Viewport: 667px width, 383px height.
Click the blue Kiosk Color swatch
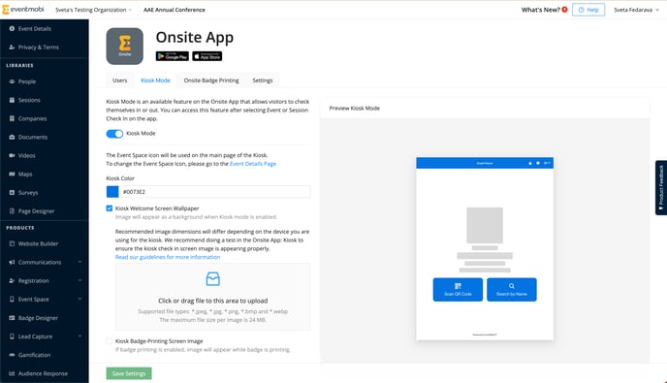pos(112,192)
